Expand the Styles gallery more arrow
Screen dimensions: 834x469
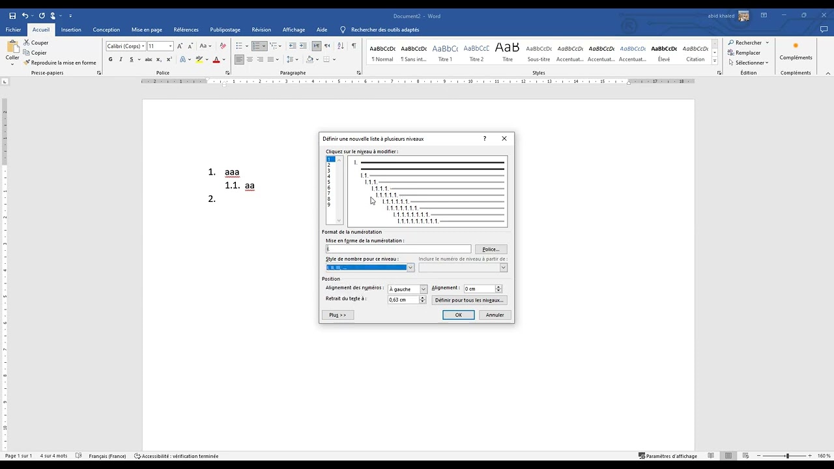point(715,61)
